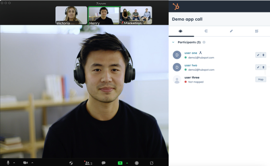Click the Demo app call heading

coord(187,19)
